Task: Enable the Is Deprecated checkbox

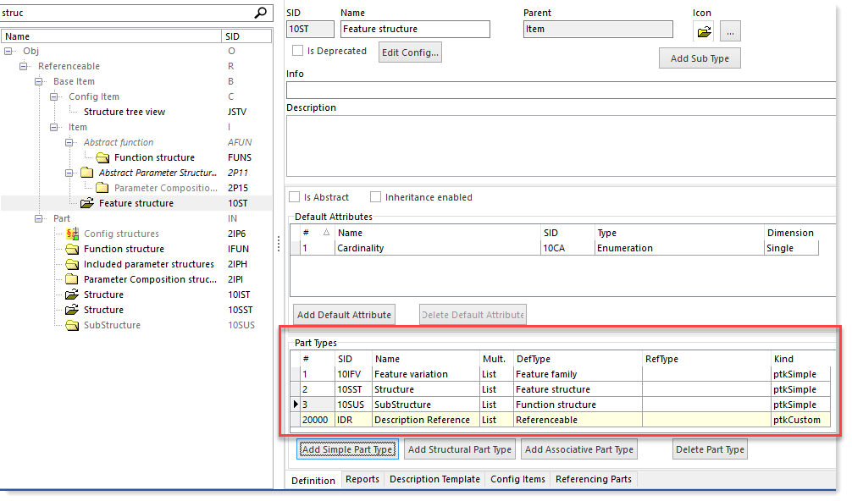Action: [298, 51]
